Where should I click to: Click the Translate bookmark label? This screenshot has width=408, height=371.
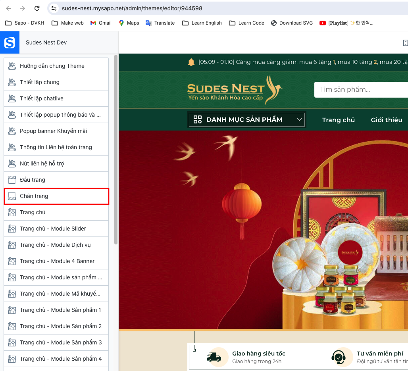164,23
